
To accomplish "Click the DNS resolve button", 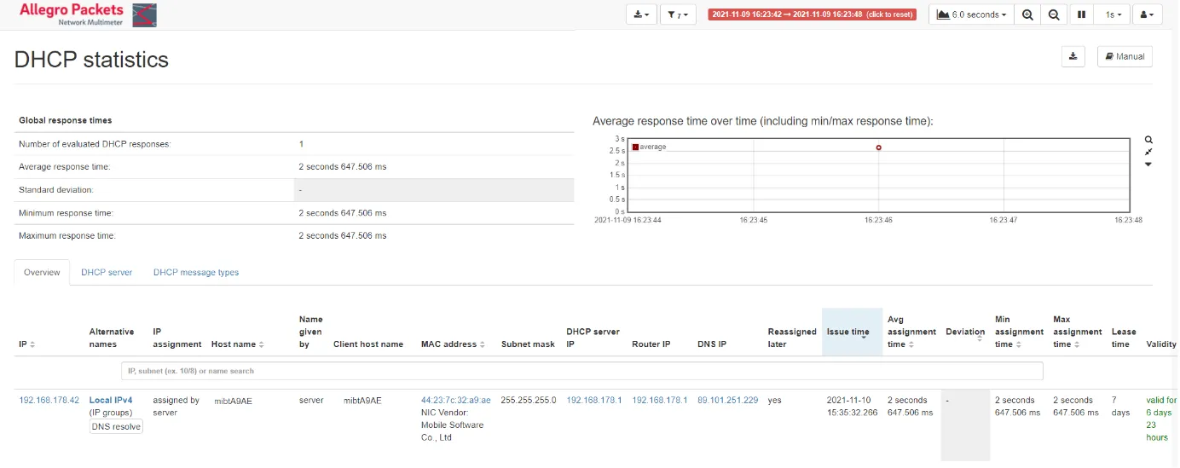I will click(117, 426).
